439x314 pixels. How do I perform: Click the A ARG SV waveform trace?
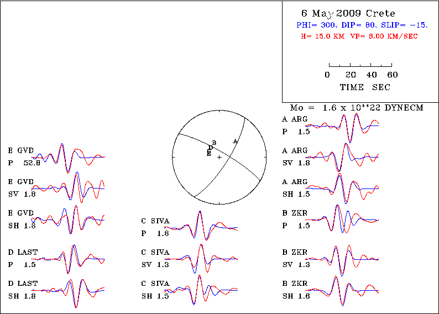pos(342,158)
